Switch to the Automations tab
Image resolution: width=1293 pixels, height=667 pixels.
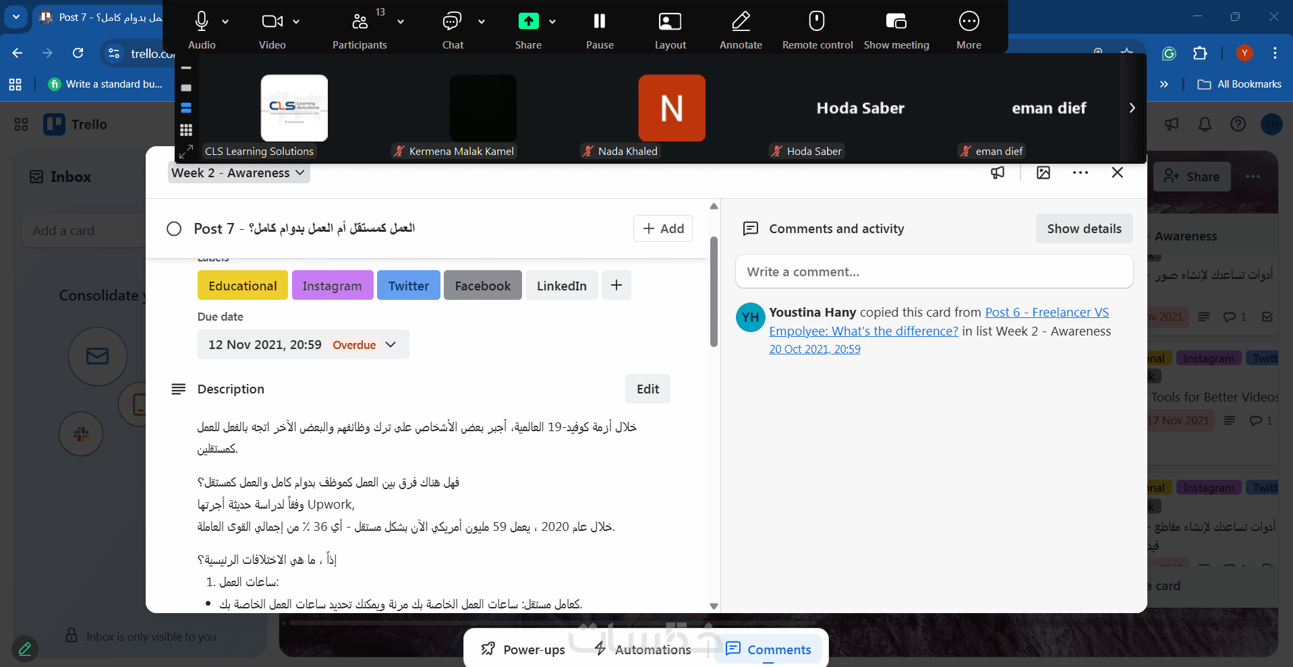pyautogui.click(x=643, y=649)
